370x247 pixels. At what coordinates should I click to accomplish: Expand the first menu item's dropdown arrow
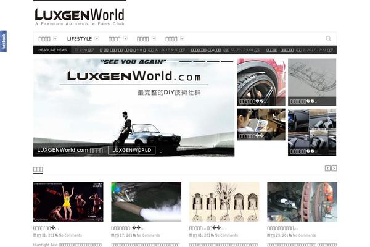coord(55,38)
